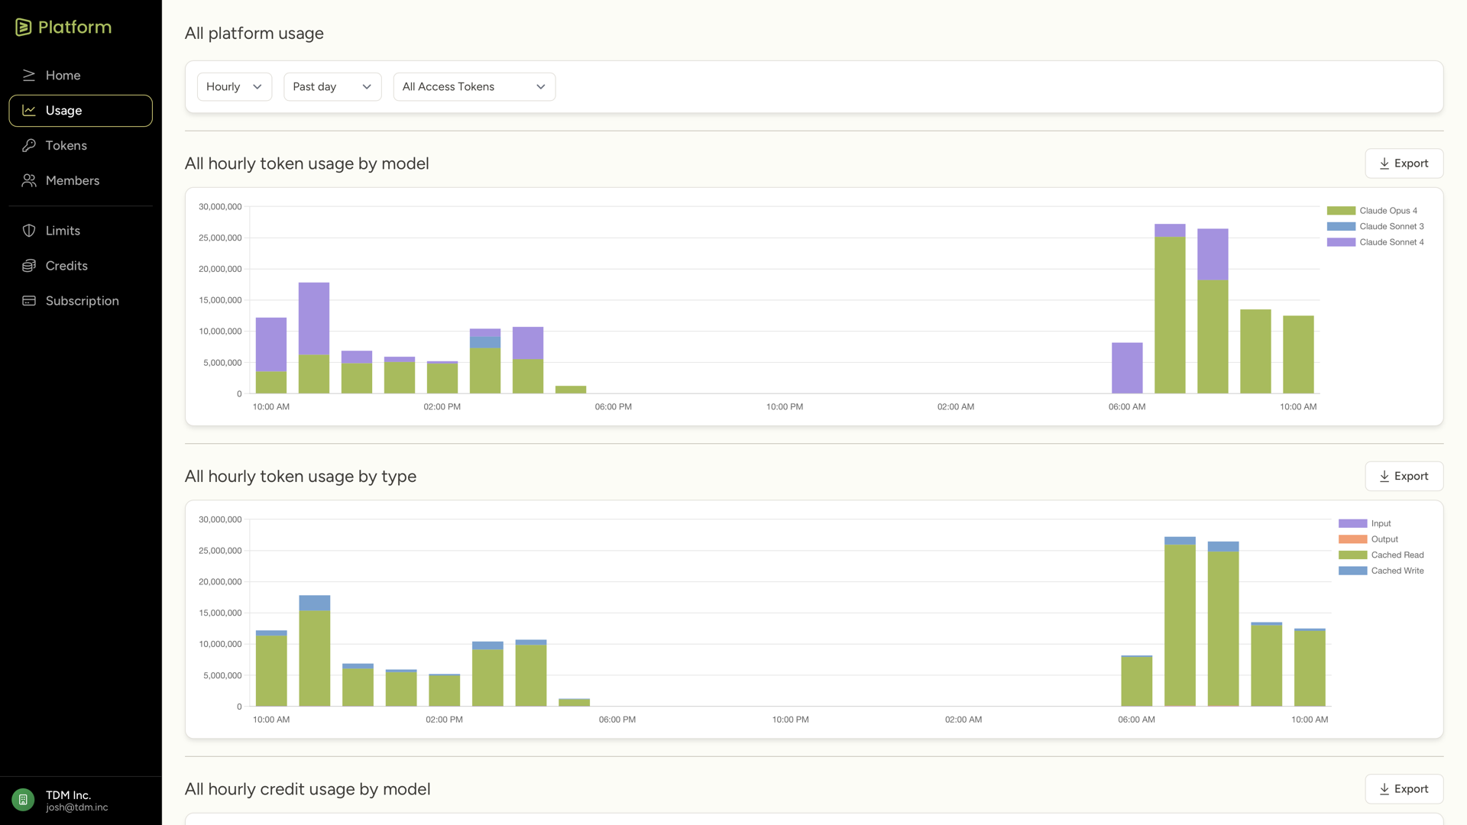
Task: Click the Subscription card icon
Action: tap(29, 301)
